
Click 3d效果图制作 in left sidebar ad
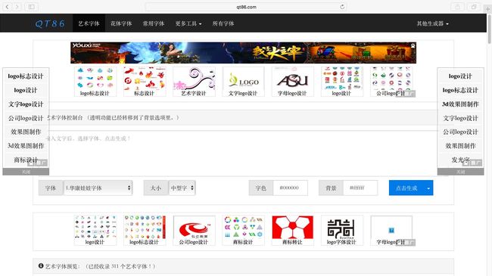coord(26,146)
